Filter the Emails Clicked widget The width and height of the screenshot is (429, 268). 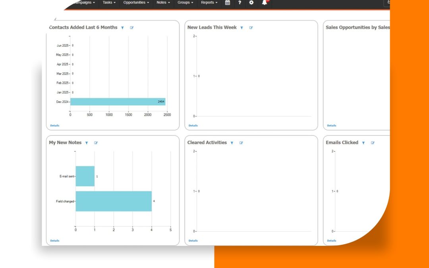pyautogui.click(x=363, y=143)
